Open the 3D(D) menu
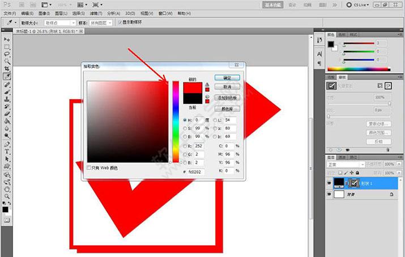The height and width of the screenshot is (257, 405). pos(130,14)
